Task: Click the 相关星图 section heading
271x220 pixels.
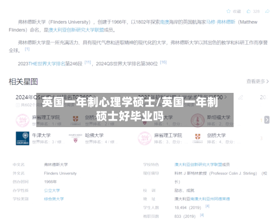Action: (23, 81)
